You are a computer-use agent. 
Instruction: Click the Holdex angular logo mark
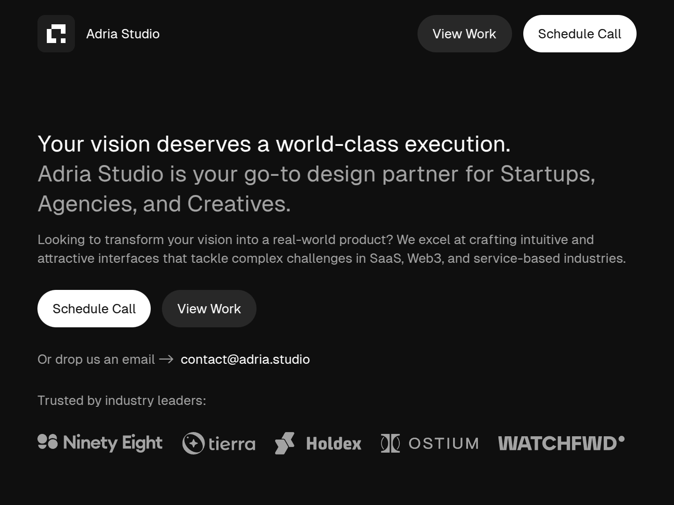(285, 443)
